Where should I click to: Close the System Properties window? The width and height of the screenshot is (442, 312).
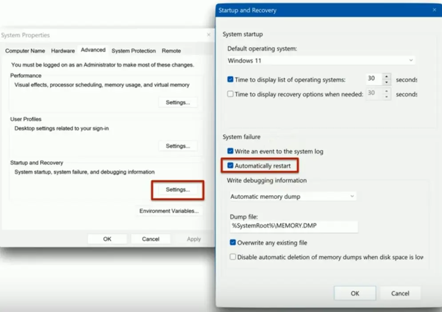click(x=209, y=35)
